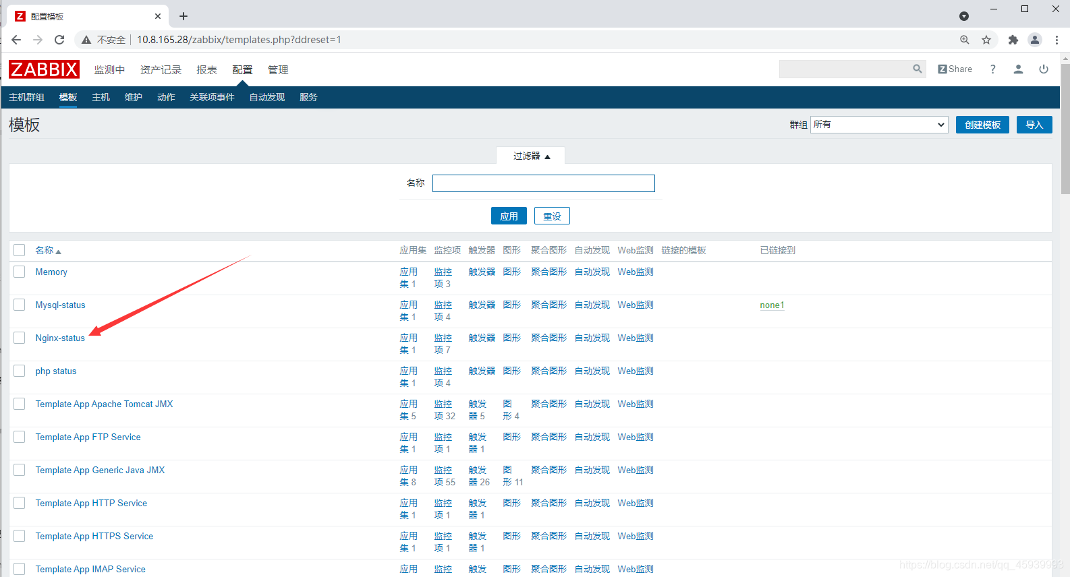Apply the filter with 应用 button

click(x=509, y=216)
